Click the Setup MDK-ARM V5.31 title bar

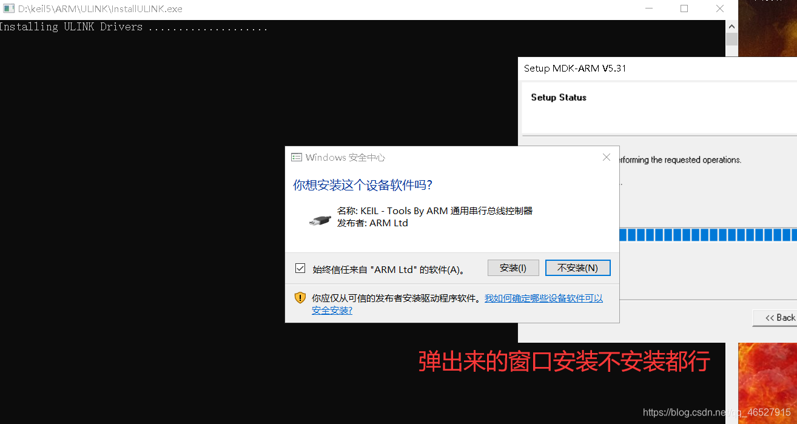coord(657,69)
